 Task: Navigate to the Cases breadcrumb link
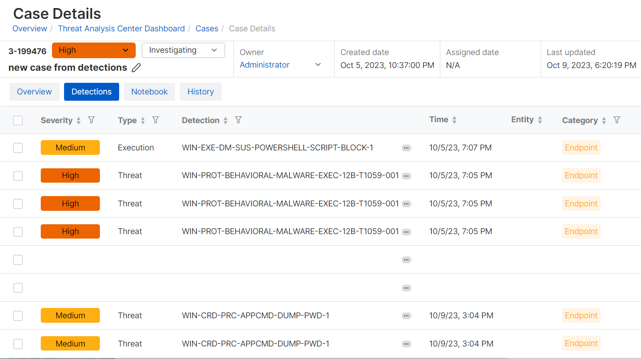[207, 29]
